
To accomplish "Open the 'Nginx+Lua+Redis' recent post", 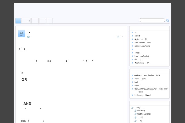I will 142,46.
